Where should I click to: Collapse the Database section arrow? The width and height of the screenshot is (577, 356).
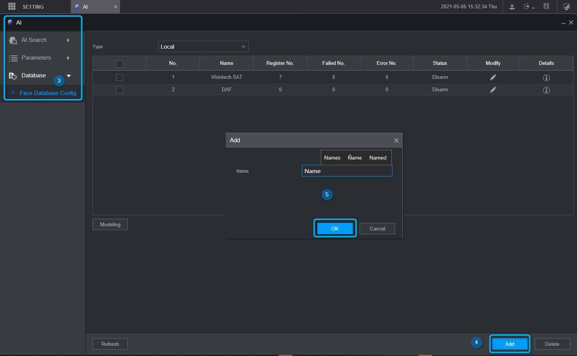69,76
